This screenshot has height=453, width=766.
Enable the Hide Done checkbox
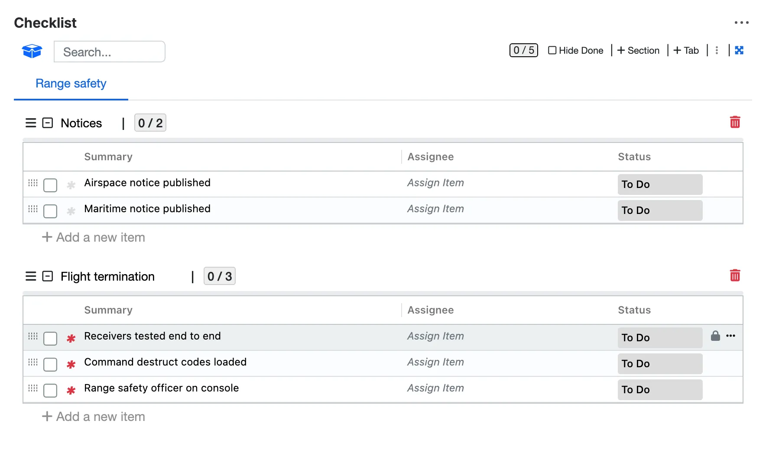(552, 50)
